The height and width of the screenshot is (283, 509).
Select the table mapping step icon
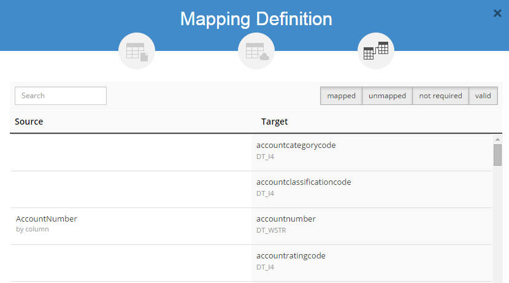376,51
